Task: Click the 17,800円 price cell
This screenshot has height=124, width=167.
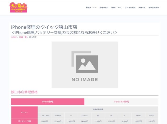Action: (x=58, y=121)
